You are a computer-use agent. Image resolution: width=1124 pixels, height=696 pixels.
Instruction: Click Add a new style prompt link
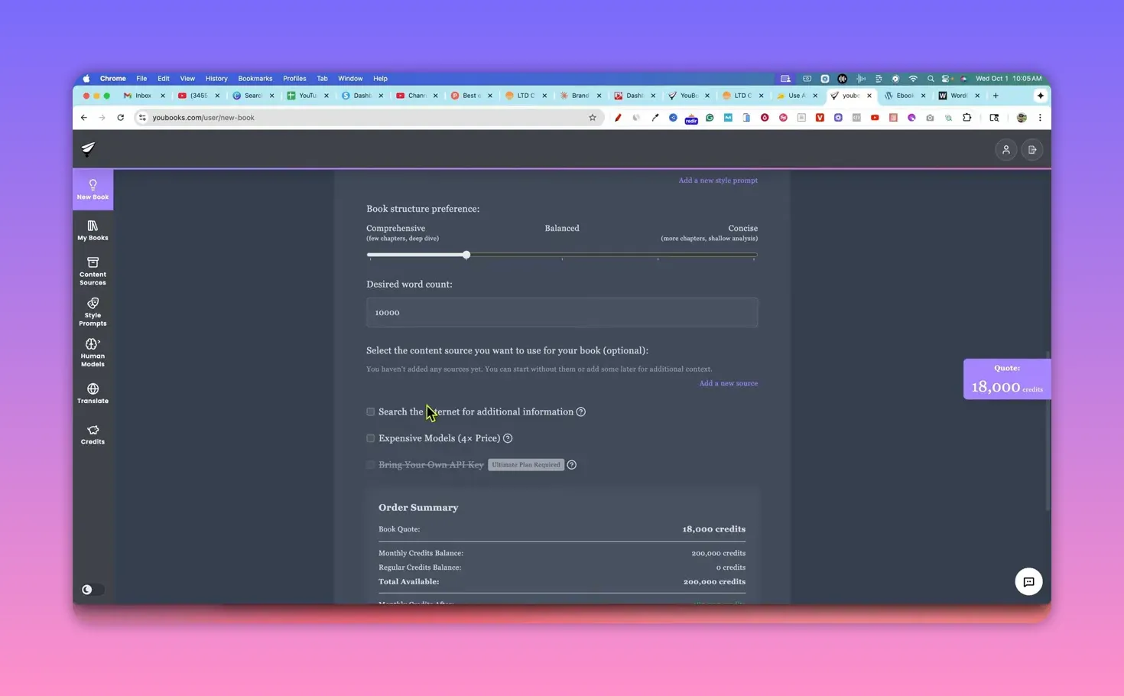717,181
